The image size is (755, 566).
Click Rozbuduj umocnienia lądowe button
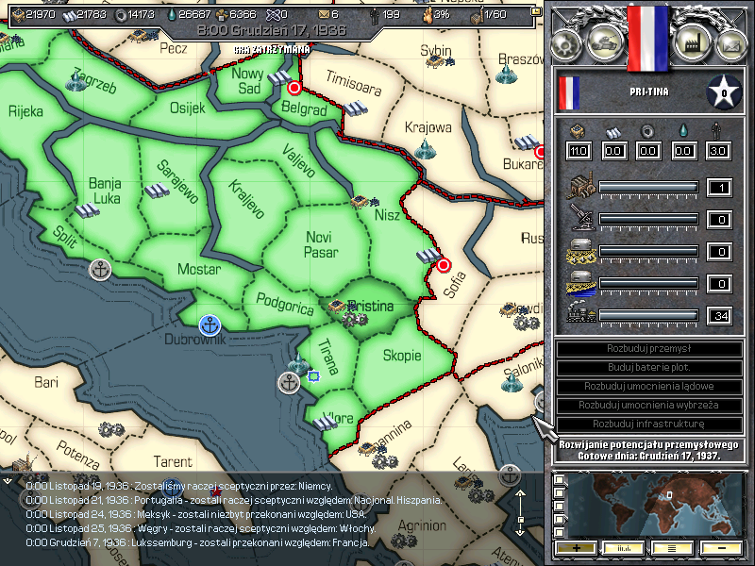(648, 386)
